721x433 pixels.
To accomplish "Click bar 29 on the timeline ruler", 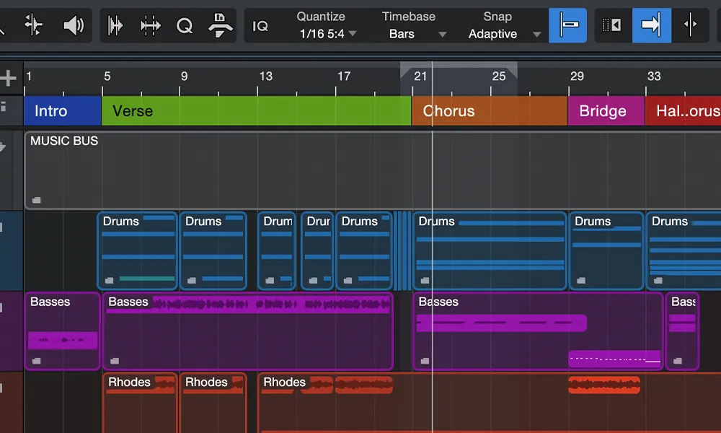I will [577, 76].
